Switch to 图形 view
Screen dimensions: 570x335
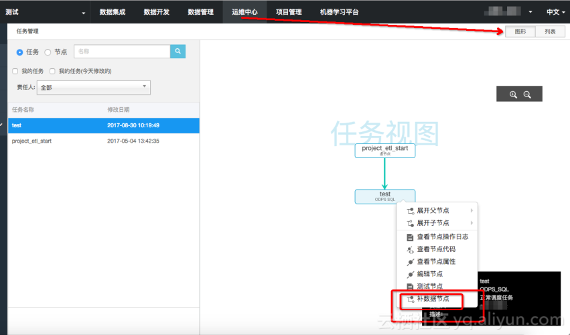click(x=520, y=31)
